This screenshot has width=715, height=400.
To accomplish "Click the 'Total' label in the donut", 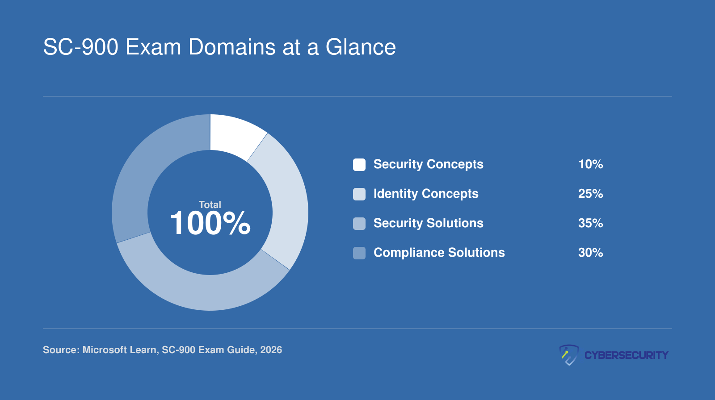I will [x=210, y=205].
